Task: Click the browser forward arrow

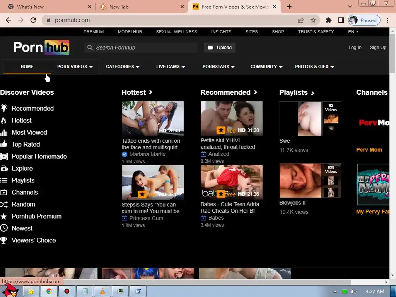Action: (x=21, y=20)
